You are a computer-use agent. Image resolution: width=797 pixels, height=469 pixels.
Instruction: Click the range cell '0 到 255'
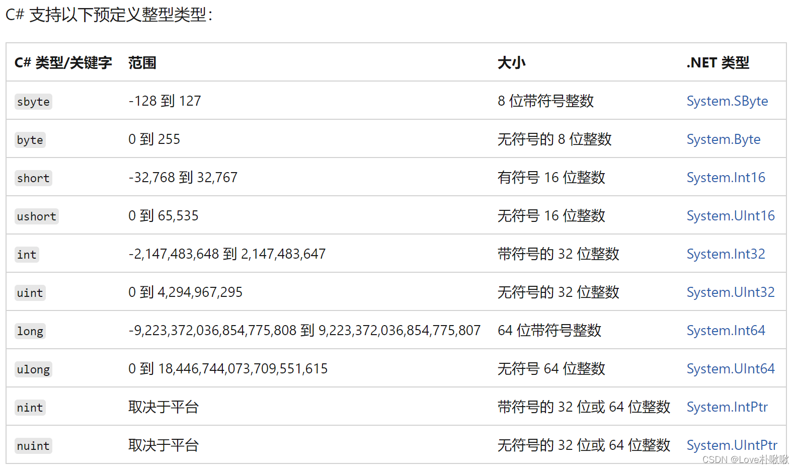pos(154,139)
